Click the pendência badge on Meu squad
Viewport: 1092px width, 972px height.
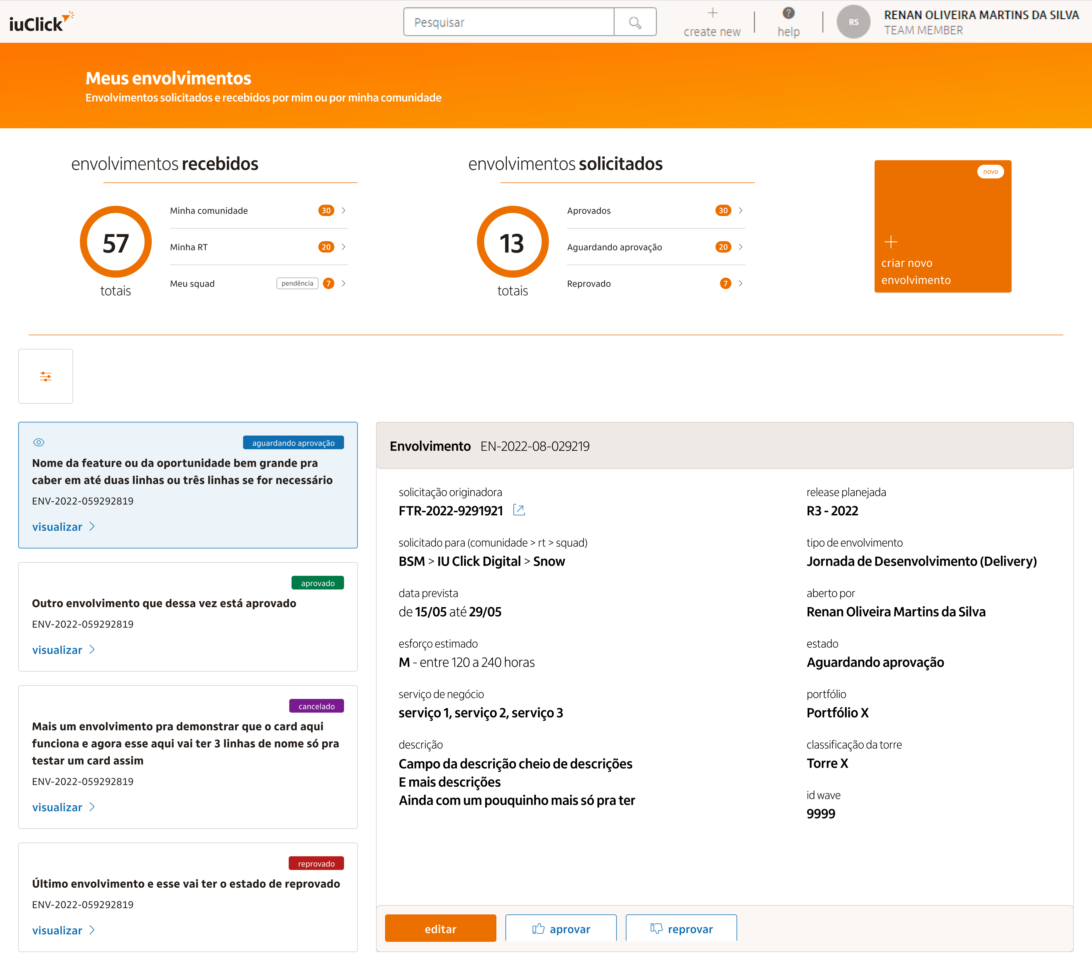297,283
